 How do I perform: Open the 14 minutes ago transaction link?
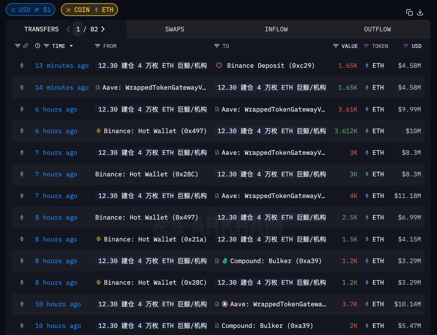(62, 87)
